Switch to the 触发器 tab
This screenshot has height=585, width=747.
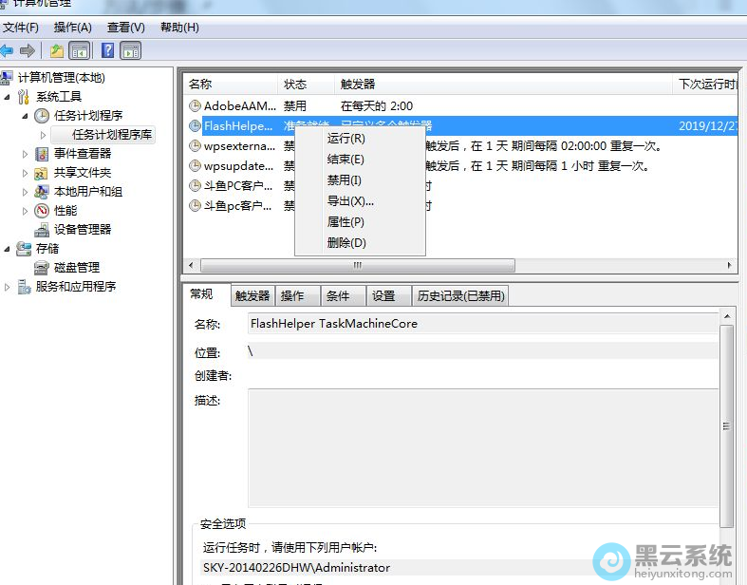252,296
